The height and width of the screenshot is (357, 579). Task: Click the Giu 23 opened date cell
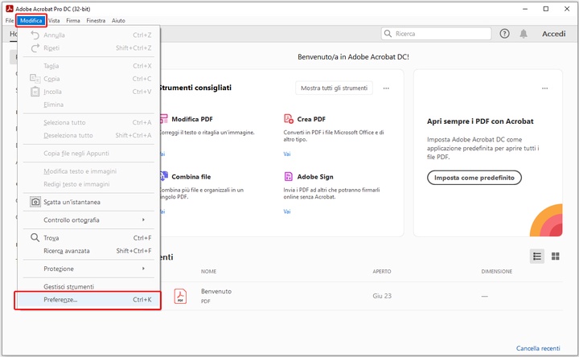pos(382,296)
